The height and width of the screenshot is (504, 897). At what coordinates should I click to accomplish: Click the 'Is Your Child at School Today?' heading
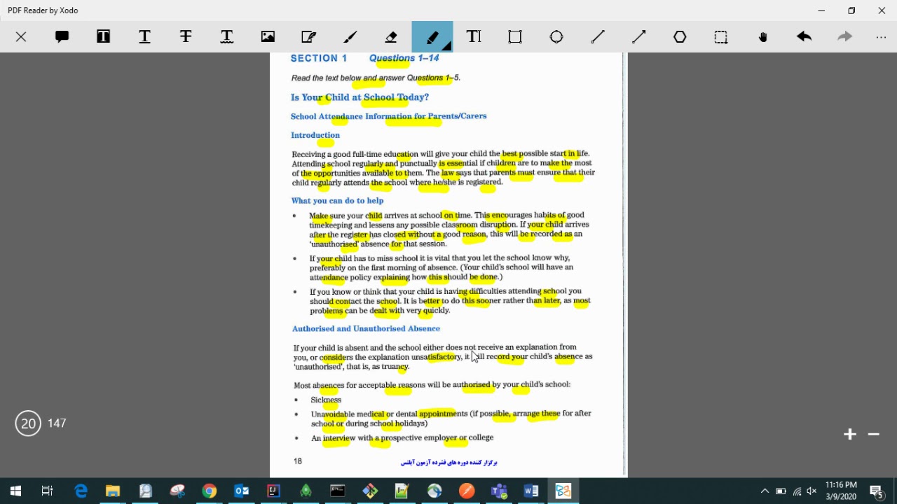tap(360, 97)
